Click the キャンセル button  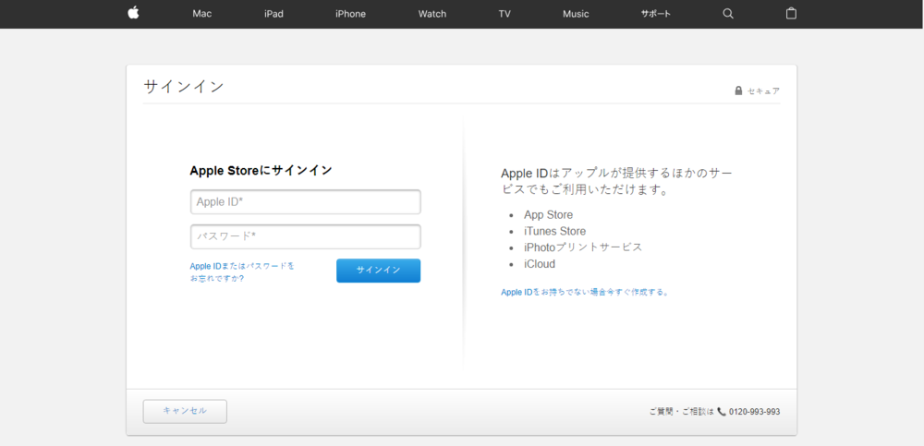coord(185,411)
